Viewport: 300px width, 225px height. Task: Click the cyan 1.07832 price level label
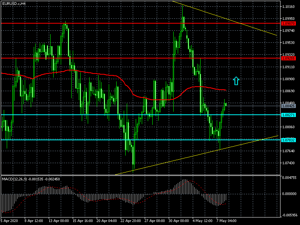click(288, 140)
